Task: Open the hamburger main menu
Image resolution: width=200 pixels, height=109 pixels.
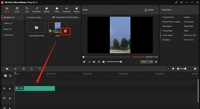Action: [x=181, y=2]
